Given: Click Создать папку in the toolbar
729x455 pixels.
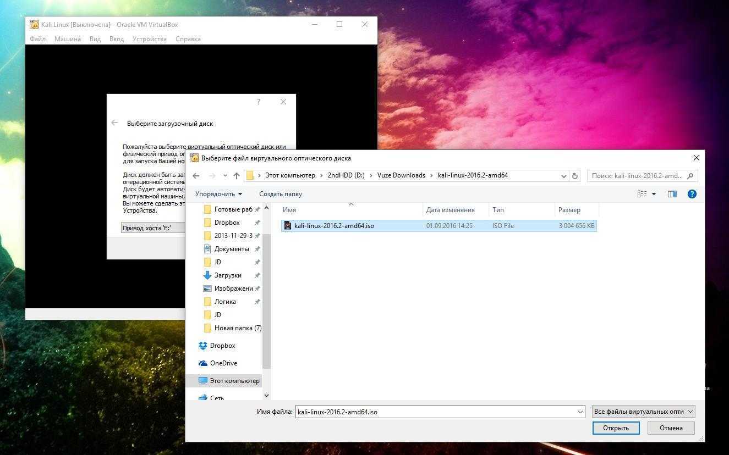Looking at the screenshot, I should tap(280, 194).
